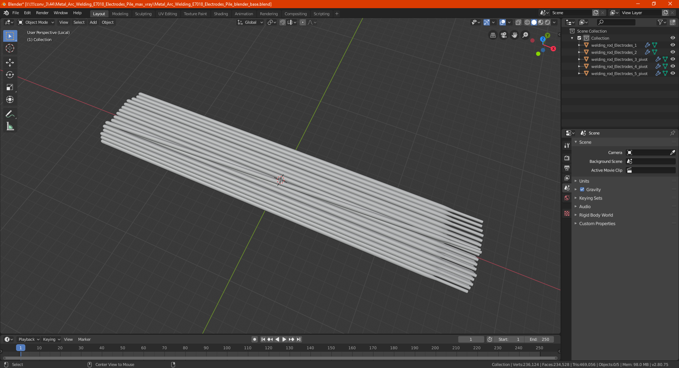Click the End frame field
679x368 pixels.
point(539,339)
